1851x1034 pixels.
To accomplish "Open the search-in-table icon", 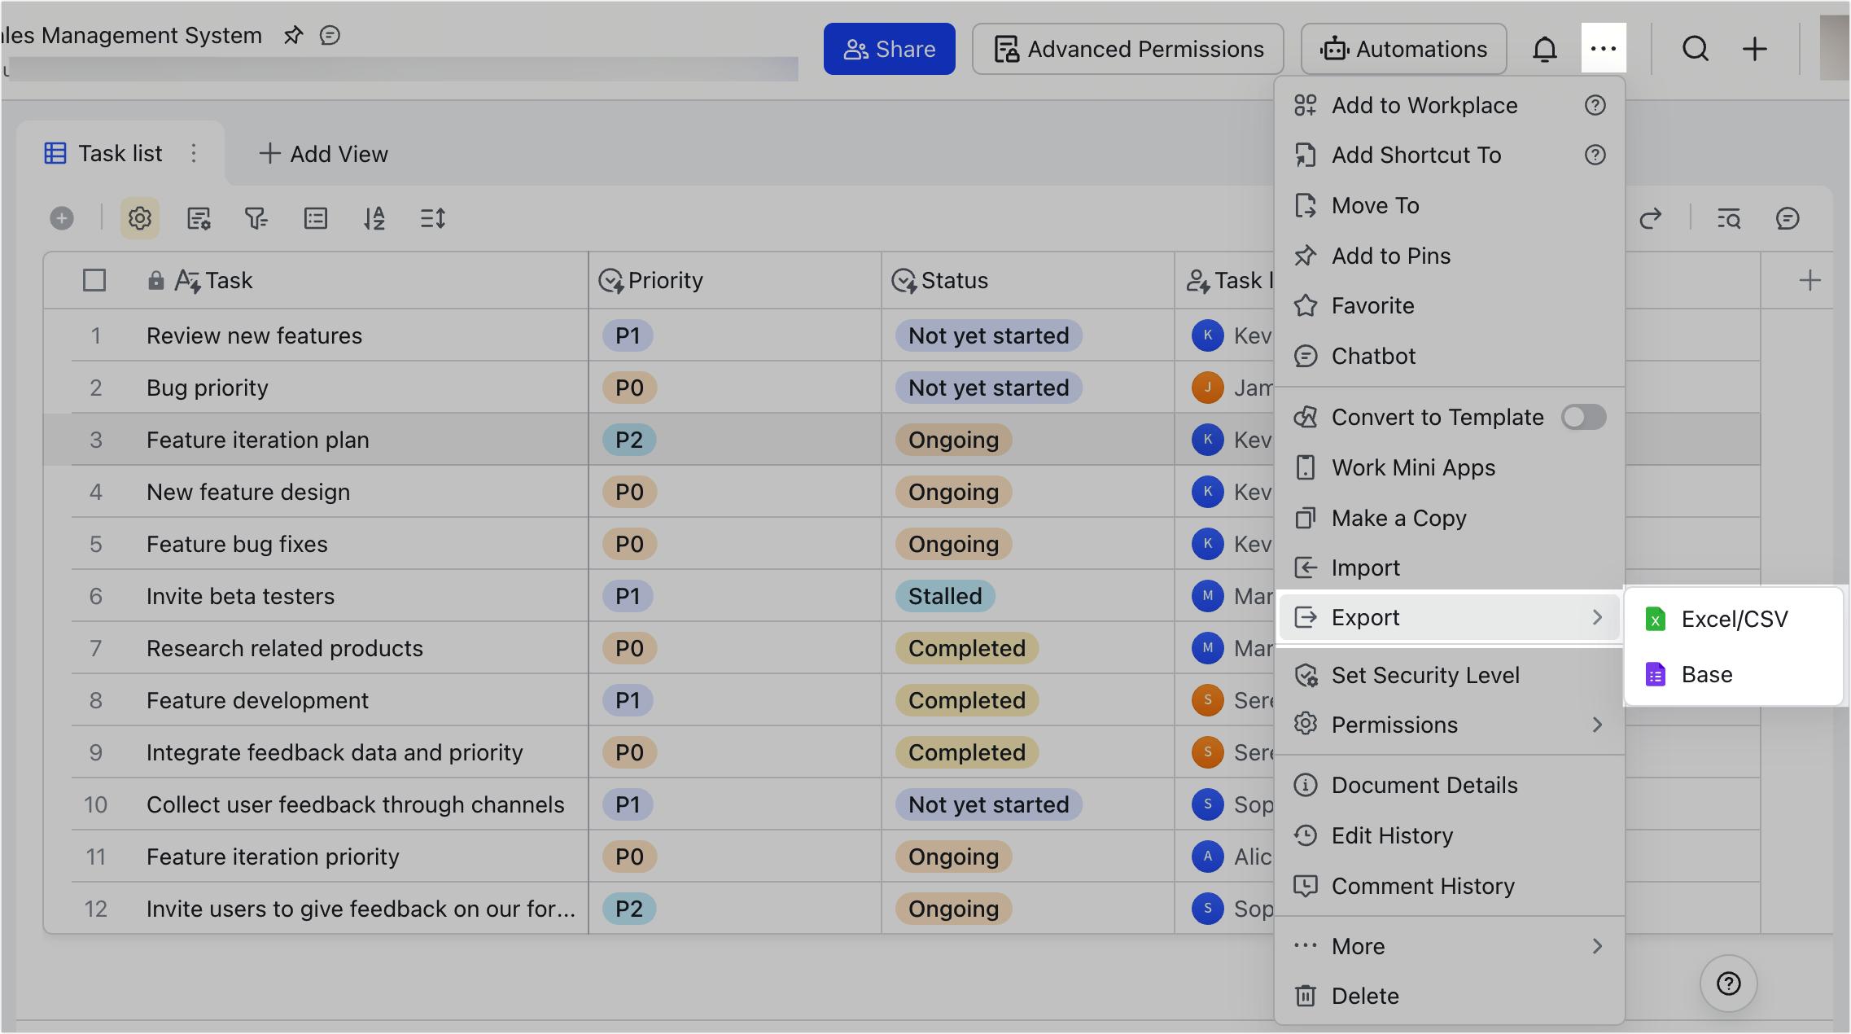I will pyautogui.click(x=1729, y=218).
